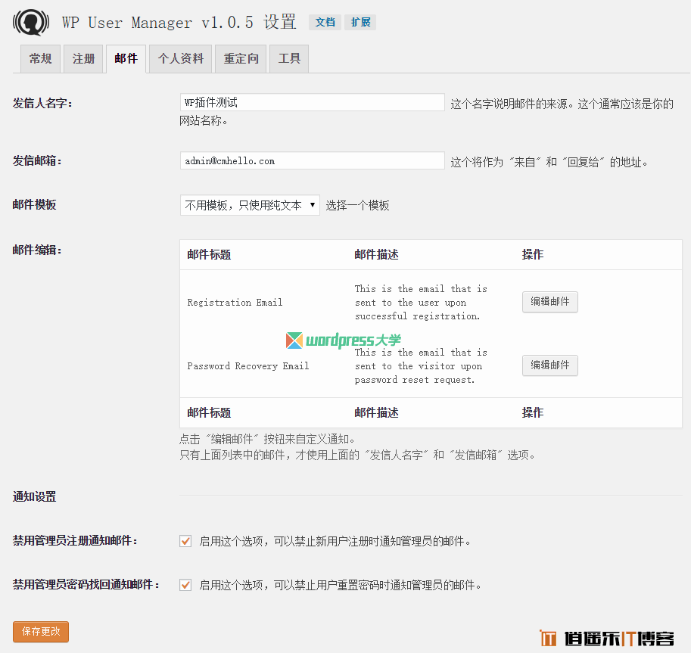Viewport: 691px width, 653px height.
Task: Click the wordpress大学 watermark logo
Action: (344, 340)
